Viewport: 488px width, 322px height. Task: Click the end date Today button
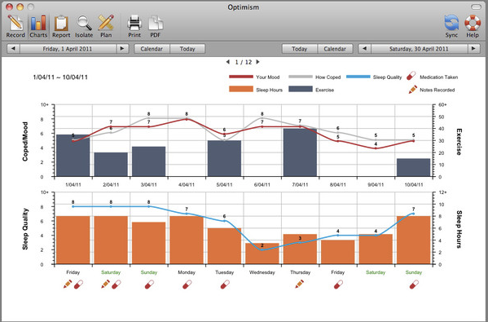pos(299,49)
